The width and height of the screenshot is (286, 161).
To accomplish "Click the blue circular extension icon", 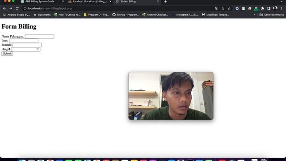I will click(x=237, y=8).
